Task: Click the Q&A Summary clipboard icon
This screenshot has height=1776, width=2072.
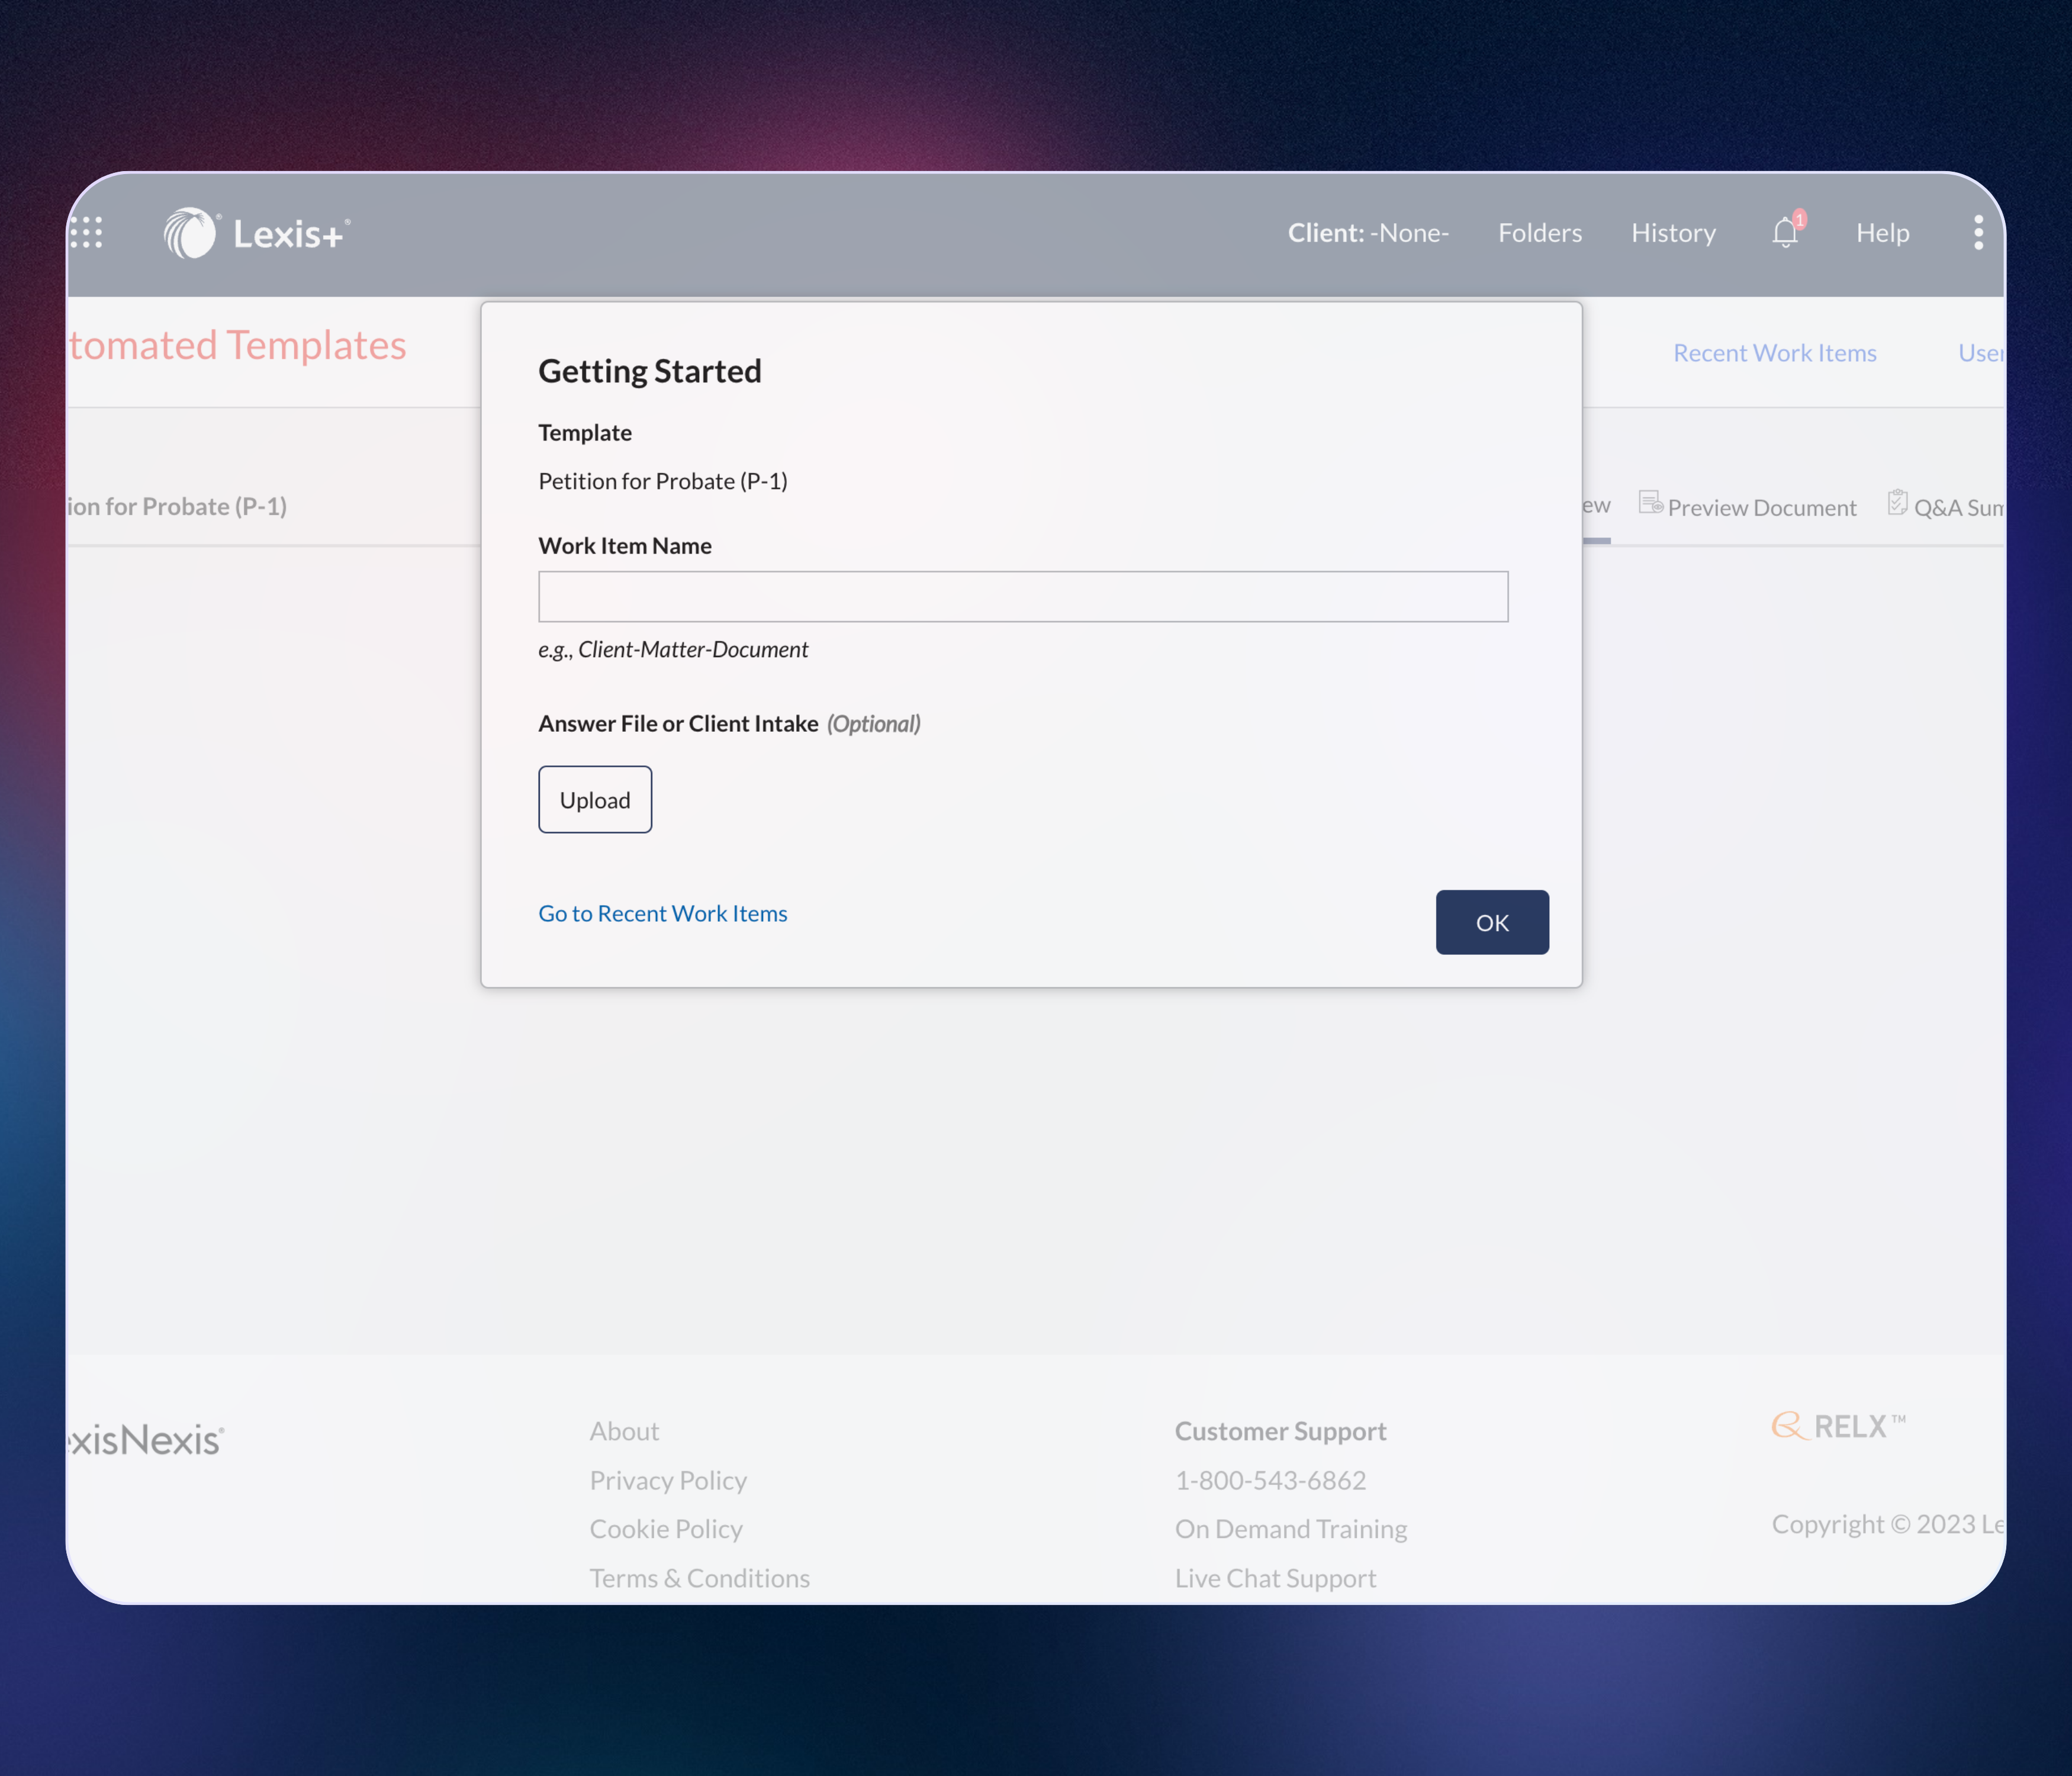Action: [x=1897, y=503]
